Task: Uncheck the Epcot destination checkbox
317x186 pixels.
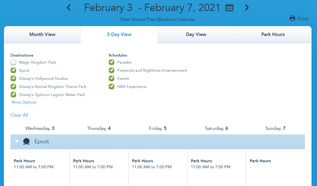Action: 13,70
